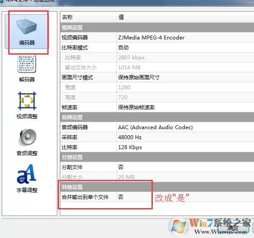Open the 视频调整 video adjustment icon
The height and width of the screenshot is (238, 254).
27,105
